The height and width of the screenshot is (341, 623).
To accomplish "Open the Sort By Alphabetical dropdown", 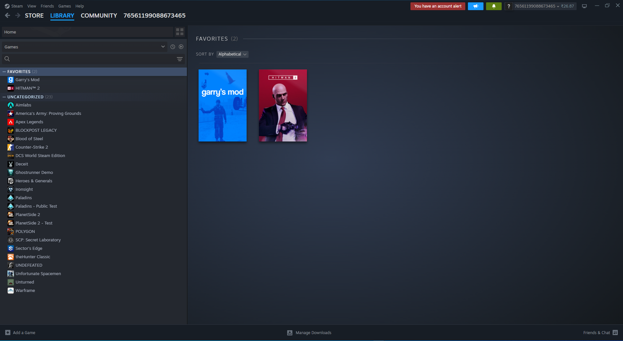I will [232, 54].
